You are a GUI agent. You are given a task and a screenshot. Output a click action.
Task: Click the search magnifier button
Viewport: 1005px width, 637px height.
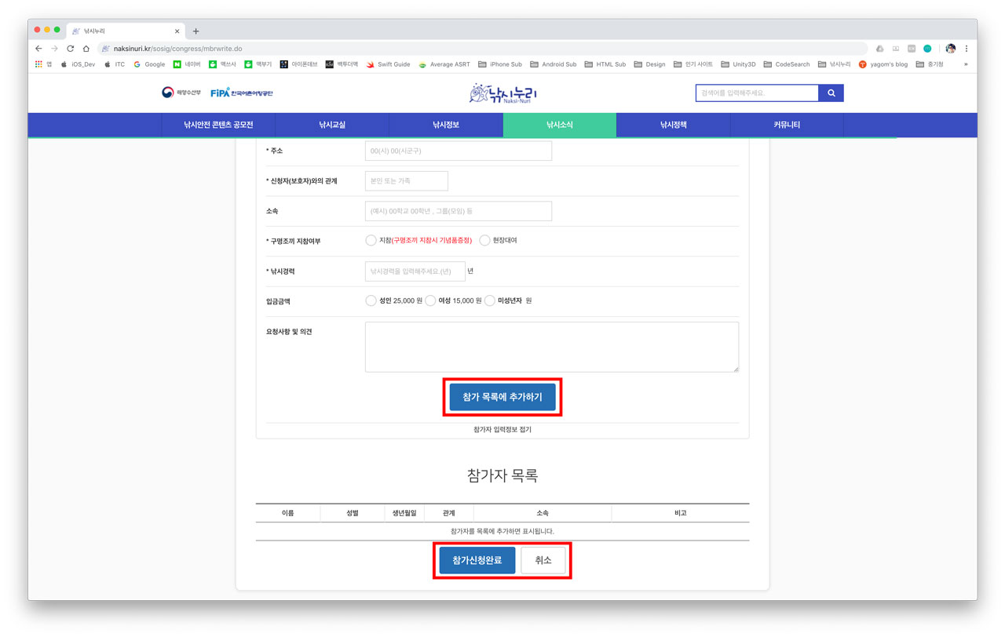click(831, 93)
